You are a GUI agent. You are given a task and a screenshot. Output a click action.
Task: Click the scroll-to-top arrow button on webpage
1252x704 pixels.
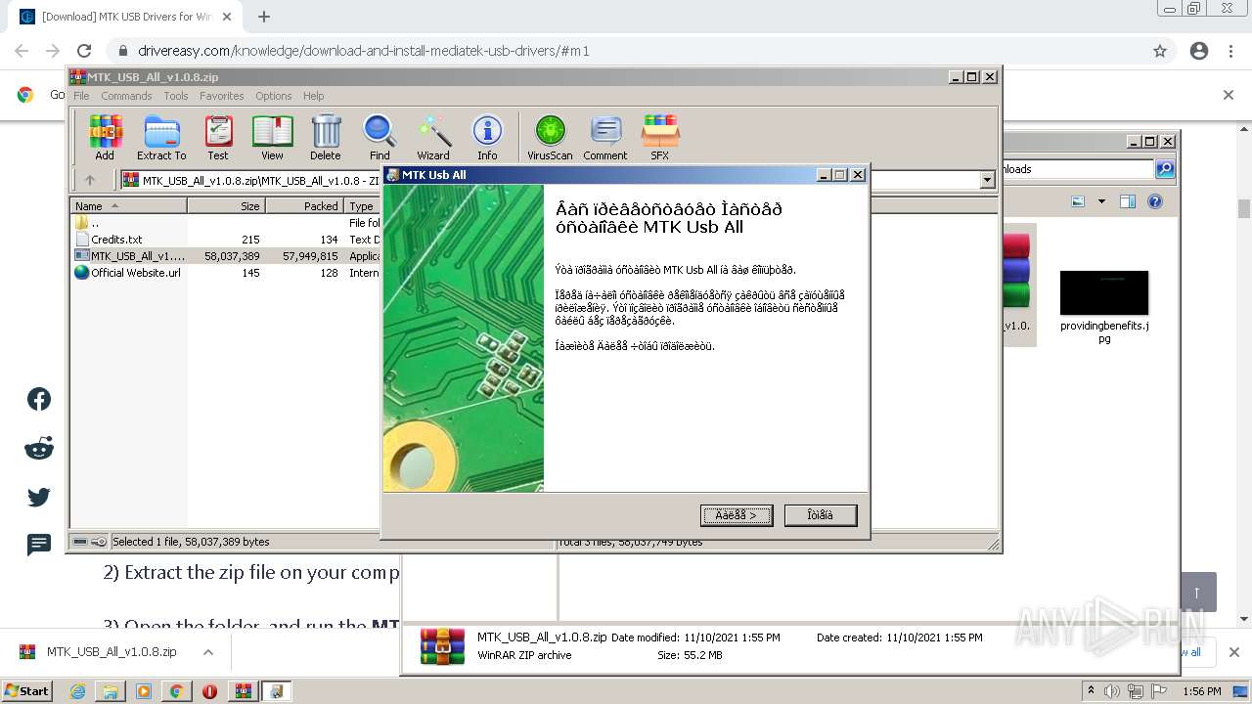point(1196,593)
